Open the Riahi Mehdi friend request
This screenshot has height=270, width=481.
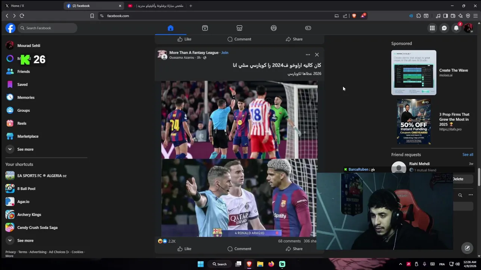pos(419,164)
